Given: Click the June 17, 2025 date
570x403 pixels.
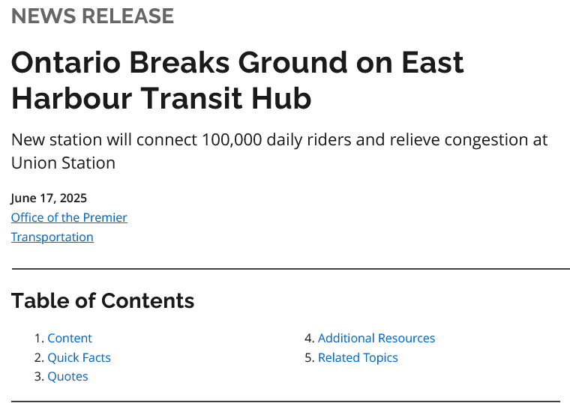Looking at the screenshot, I should click(x=49, y=198).
